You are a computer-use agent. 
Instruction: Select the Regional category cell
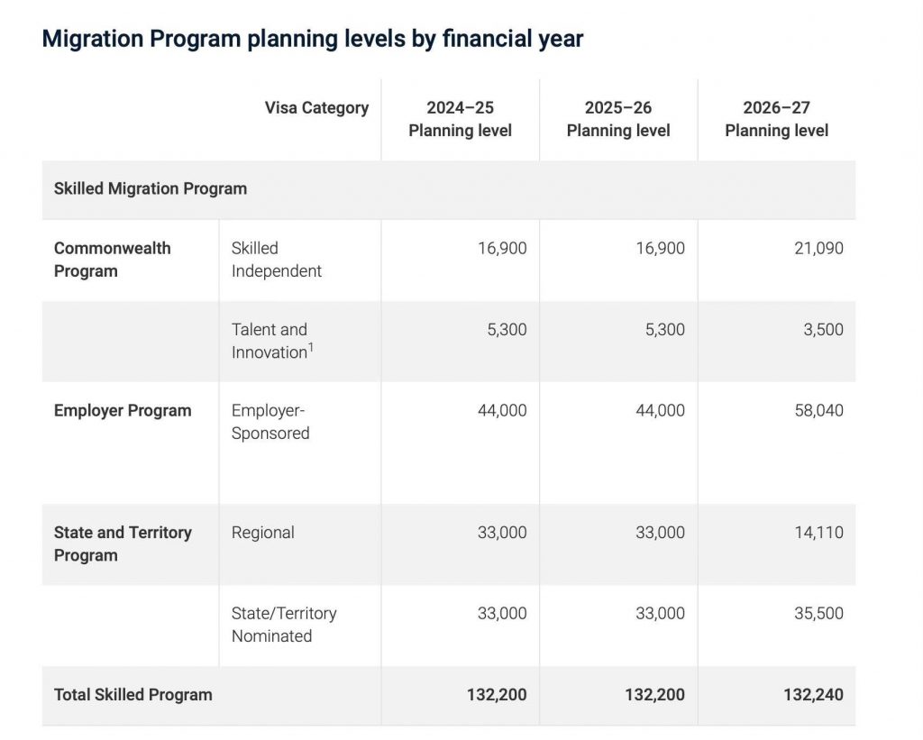click(x=262, y=533)
